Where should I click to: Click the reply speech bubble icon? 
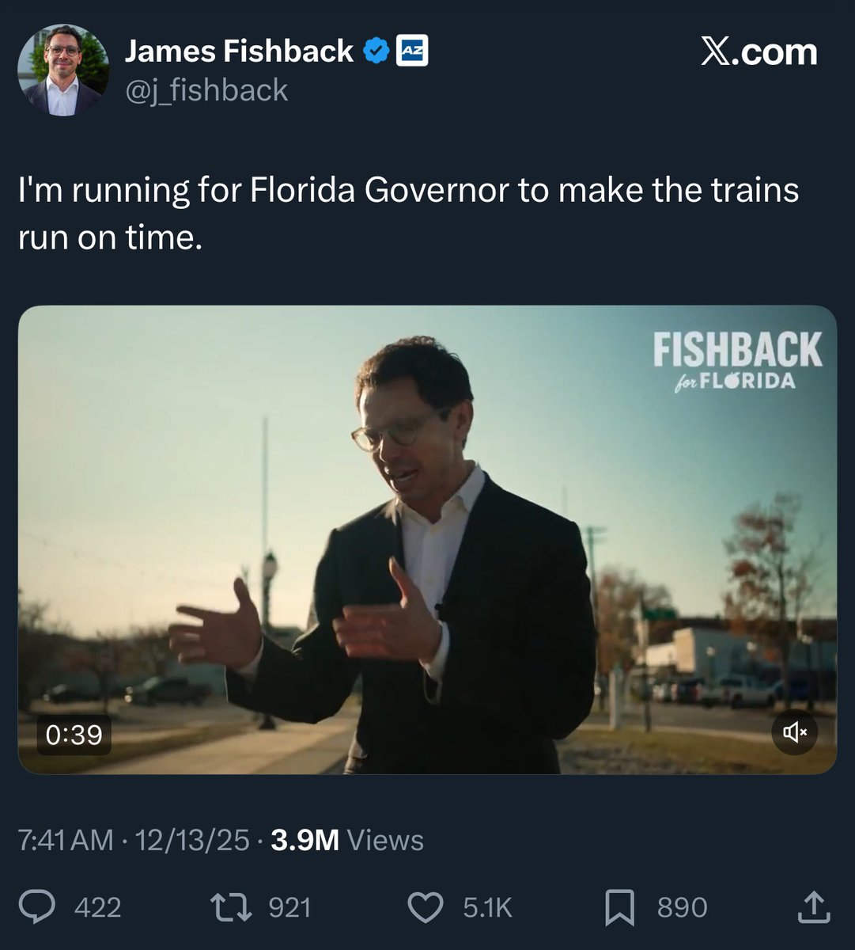pyautogui.click(x=36, y=906)
